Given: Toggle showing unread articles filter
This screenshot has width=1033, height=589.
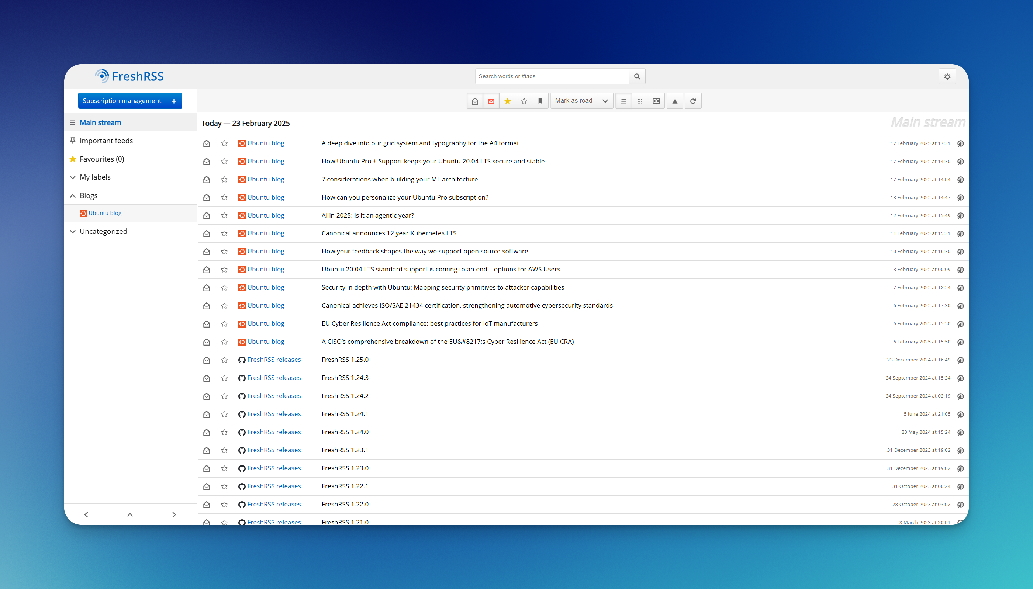Looking at the screenshot, I should click(491, 101).
